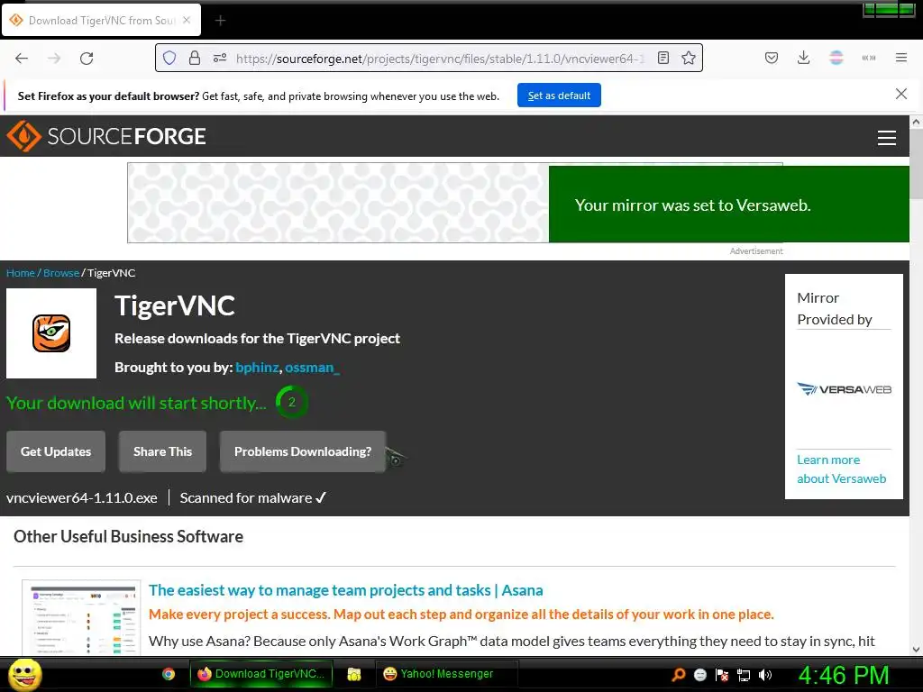Switch to Yahoo! Messenger taskbar item
Viewport: 923px width, 692px height.
[446, 674]
